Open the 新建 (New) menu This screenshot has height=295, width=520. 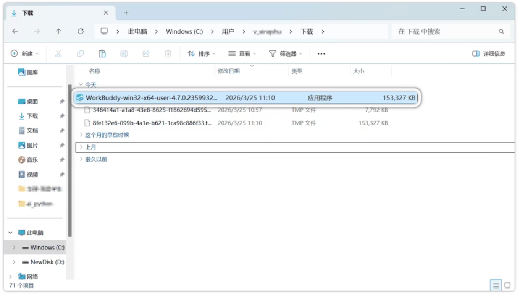pos(25,54)
